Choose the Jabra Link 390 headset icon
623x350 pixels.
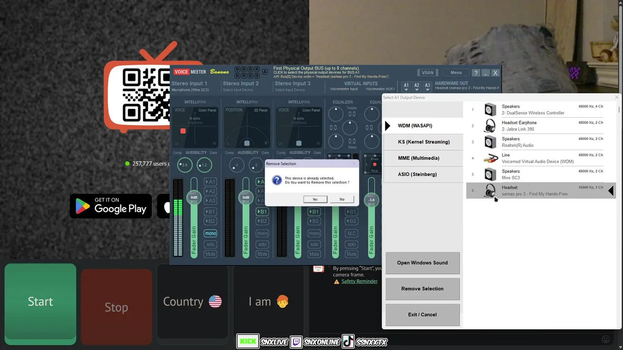click(490, 126)
